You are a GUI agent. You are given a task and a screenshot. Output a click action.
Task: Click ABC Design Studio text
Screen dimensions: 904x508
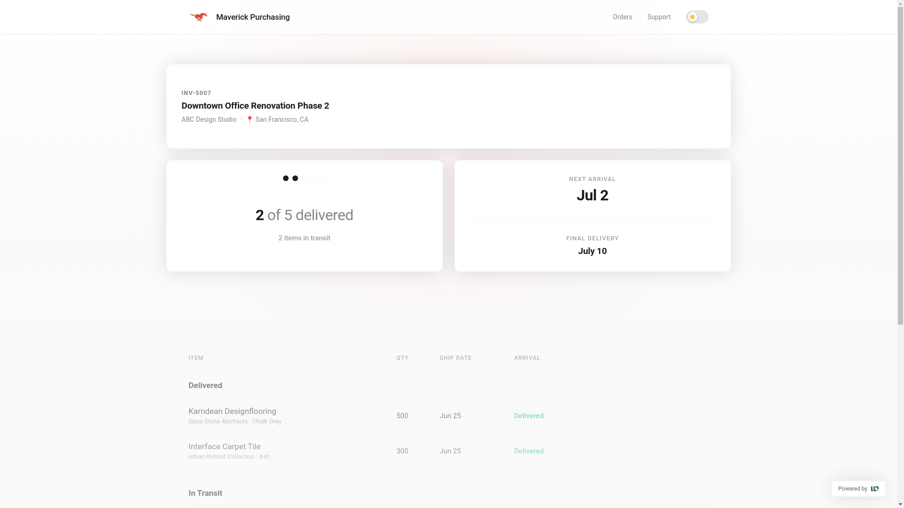coord(209,119)
